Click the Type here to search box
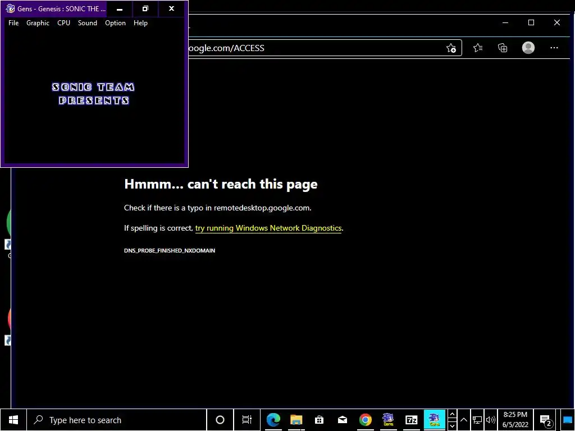 coord(117,420)
